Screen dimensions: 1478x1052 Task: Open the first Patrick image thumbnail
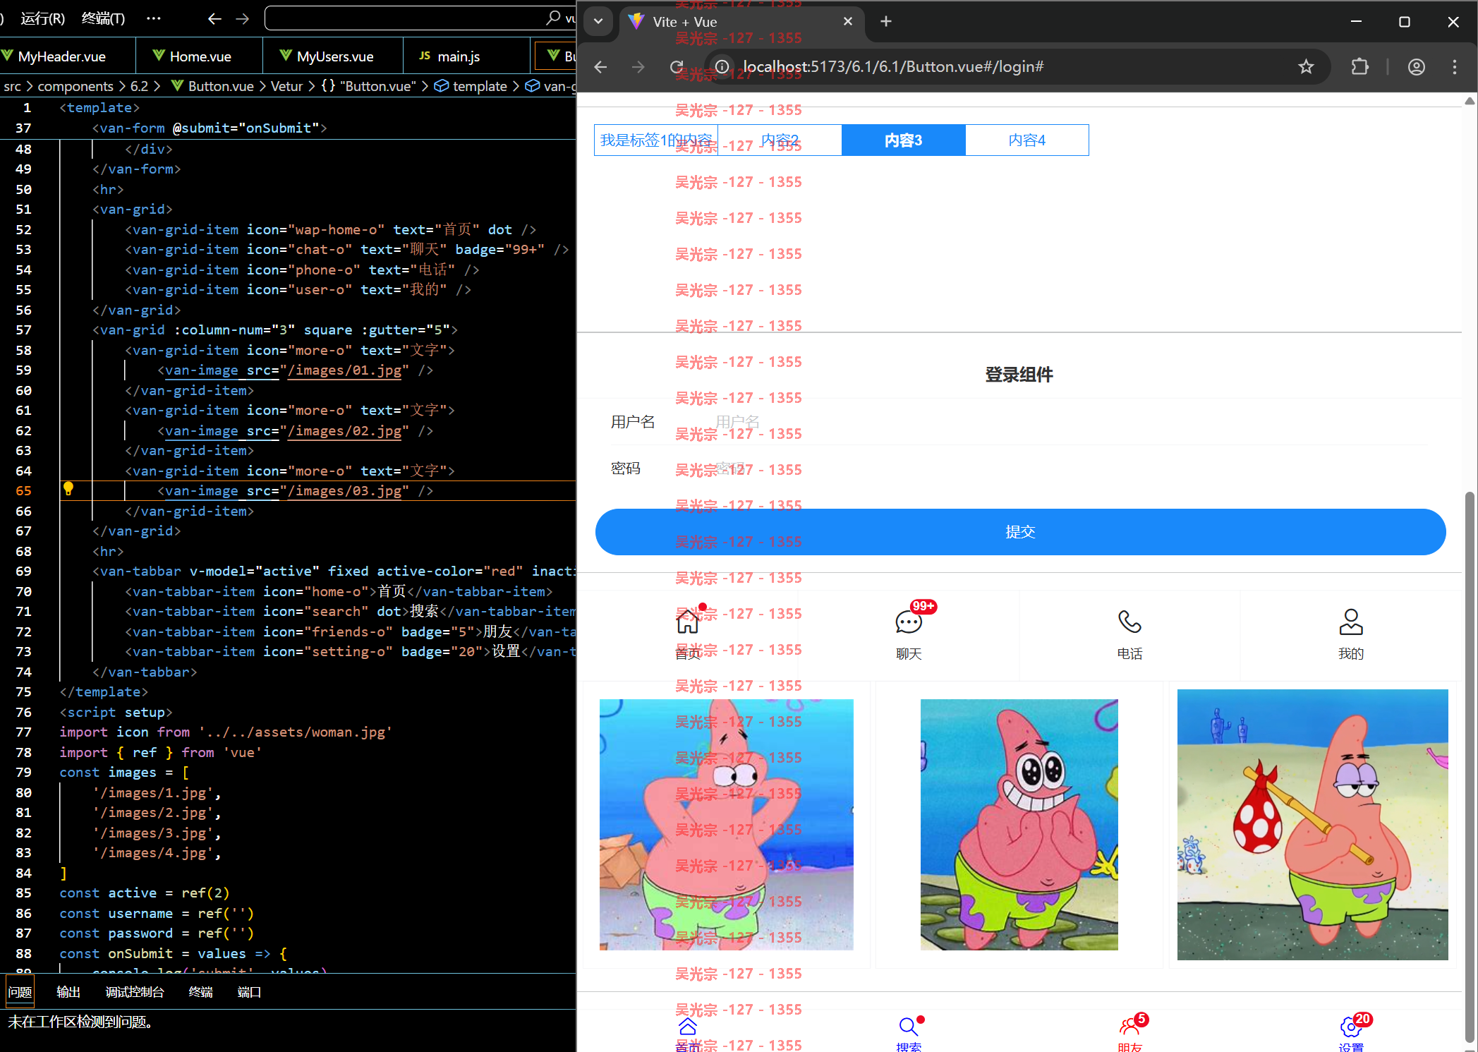[x=727, y=824]
